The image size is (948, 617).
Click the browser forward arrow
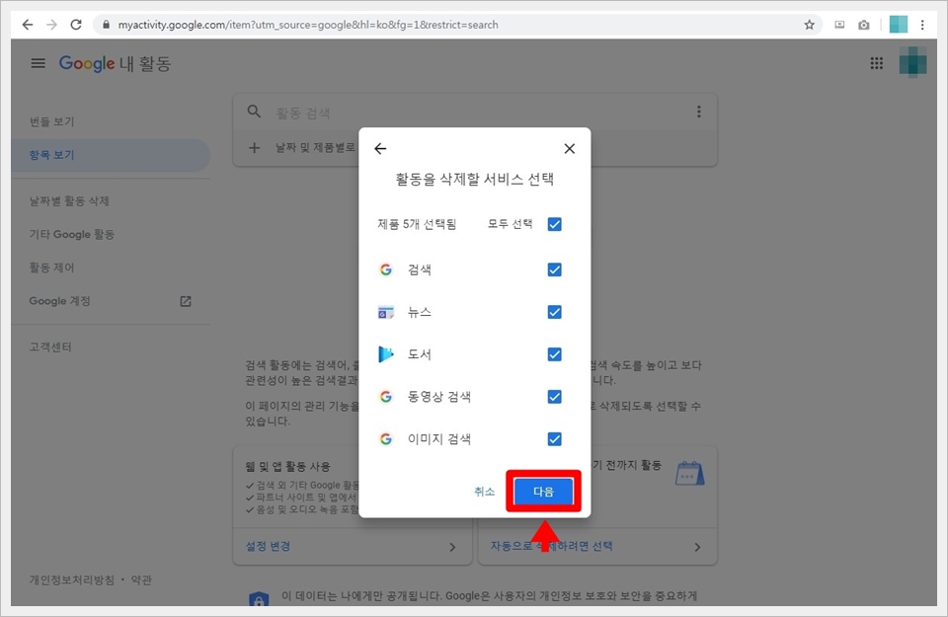[52, 25]
